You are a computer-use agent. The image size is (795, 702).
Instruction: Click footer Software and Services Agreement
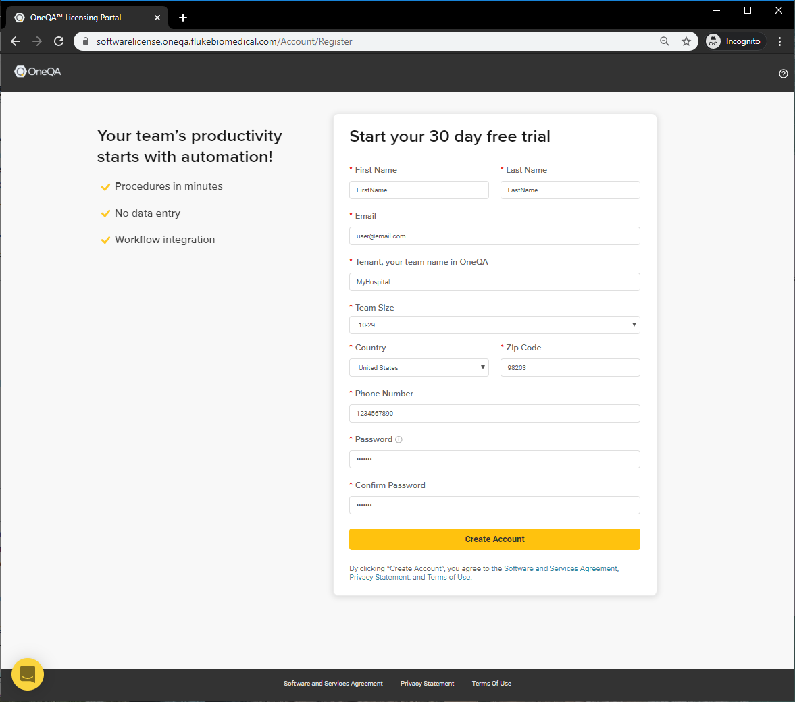click(x=333, y=684)
